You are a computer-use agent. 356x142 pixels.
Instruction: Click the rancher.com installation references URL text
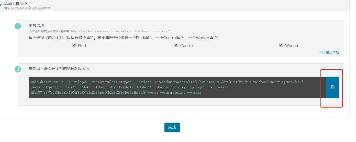pos(120,31)
